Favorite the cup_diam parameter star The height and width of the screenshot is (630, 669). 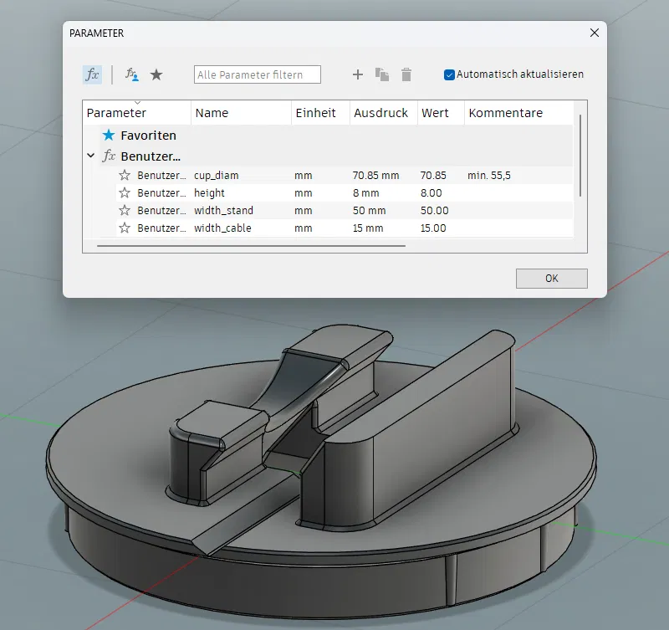pos(125,175)
